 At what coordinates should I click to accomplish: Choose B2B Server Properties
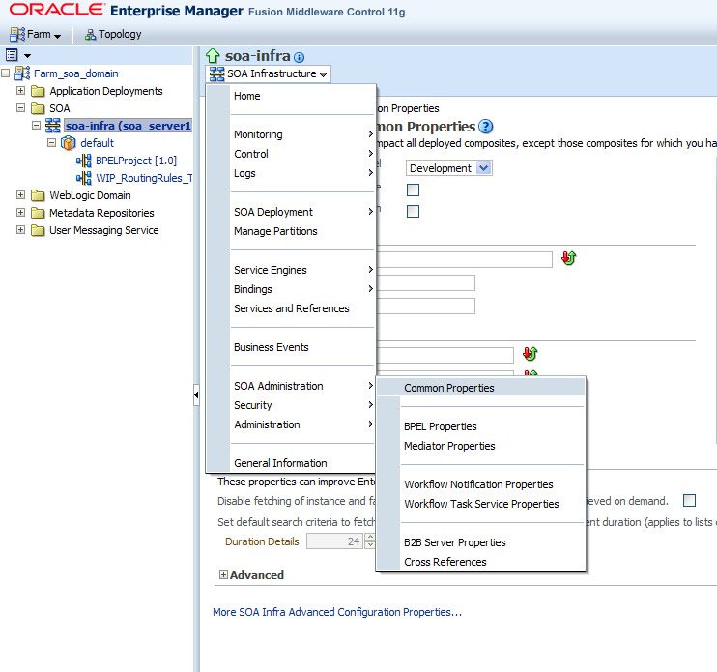click(493, 542)
